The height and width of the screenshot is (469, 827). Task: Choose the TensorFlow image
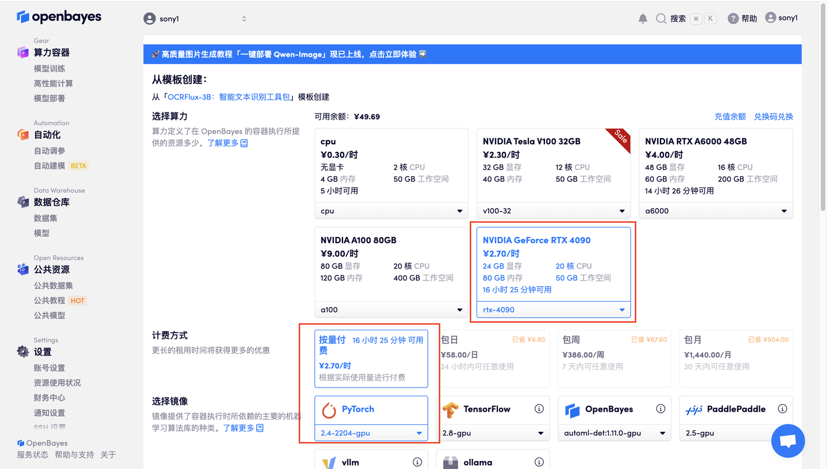493,409
